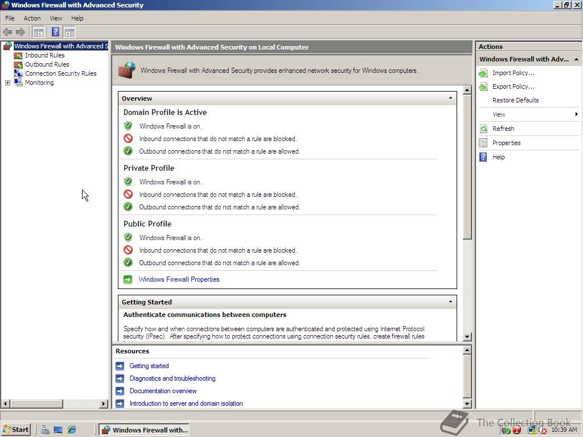Open the File menu
This screenshot has width=583, height=437.
[10, 18]
